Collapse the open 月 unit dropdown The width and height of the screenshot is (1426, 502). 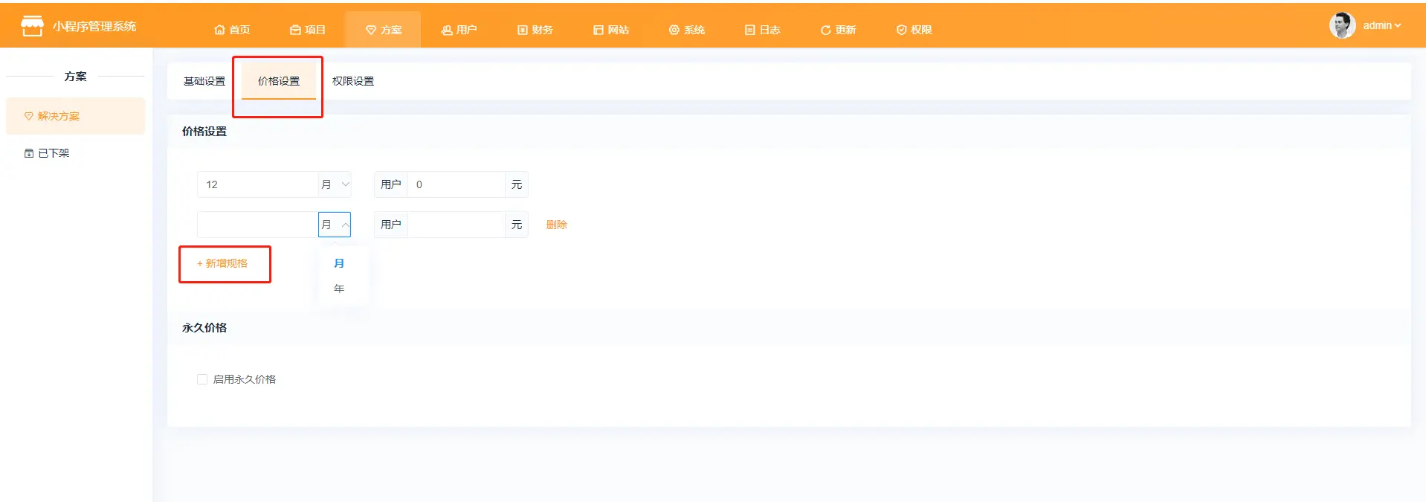coord(335,225)
